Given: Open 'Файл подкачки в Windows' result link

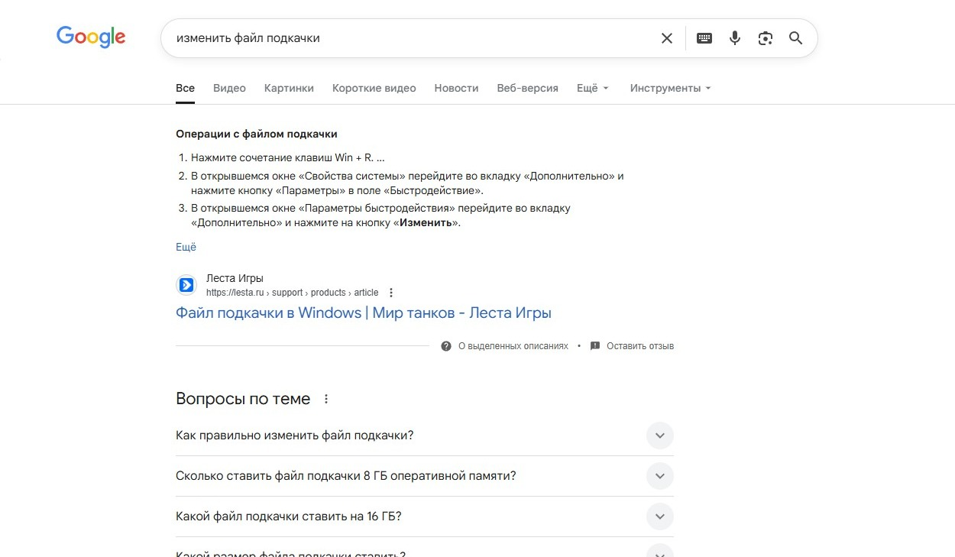Looking at the screenshot, I should coord(363,313).
